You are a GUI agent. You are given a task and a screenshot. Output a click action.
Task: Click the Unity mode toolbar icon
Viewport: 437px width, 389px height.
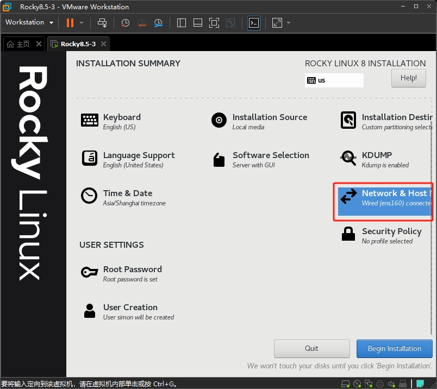230,23
